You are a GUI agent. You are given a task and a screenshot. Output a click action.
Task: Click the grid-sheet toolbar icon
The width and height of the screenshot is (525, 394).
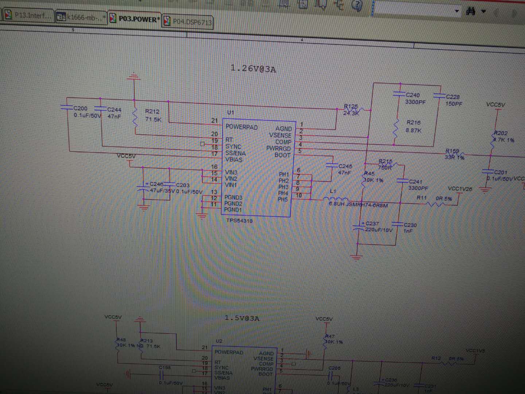[284, 4]
